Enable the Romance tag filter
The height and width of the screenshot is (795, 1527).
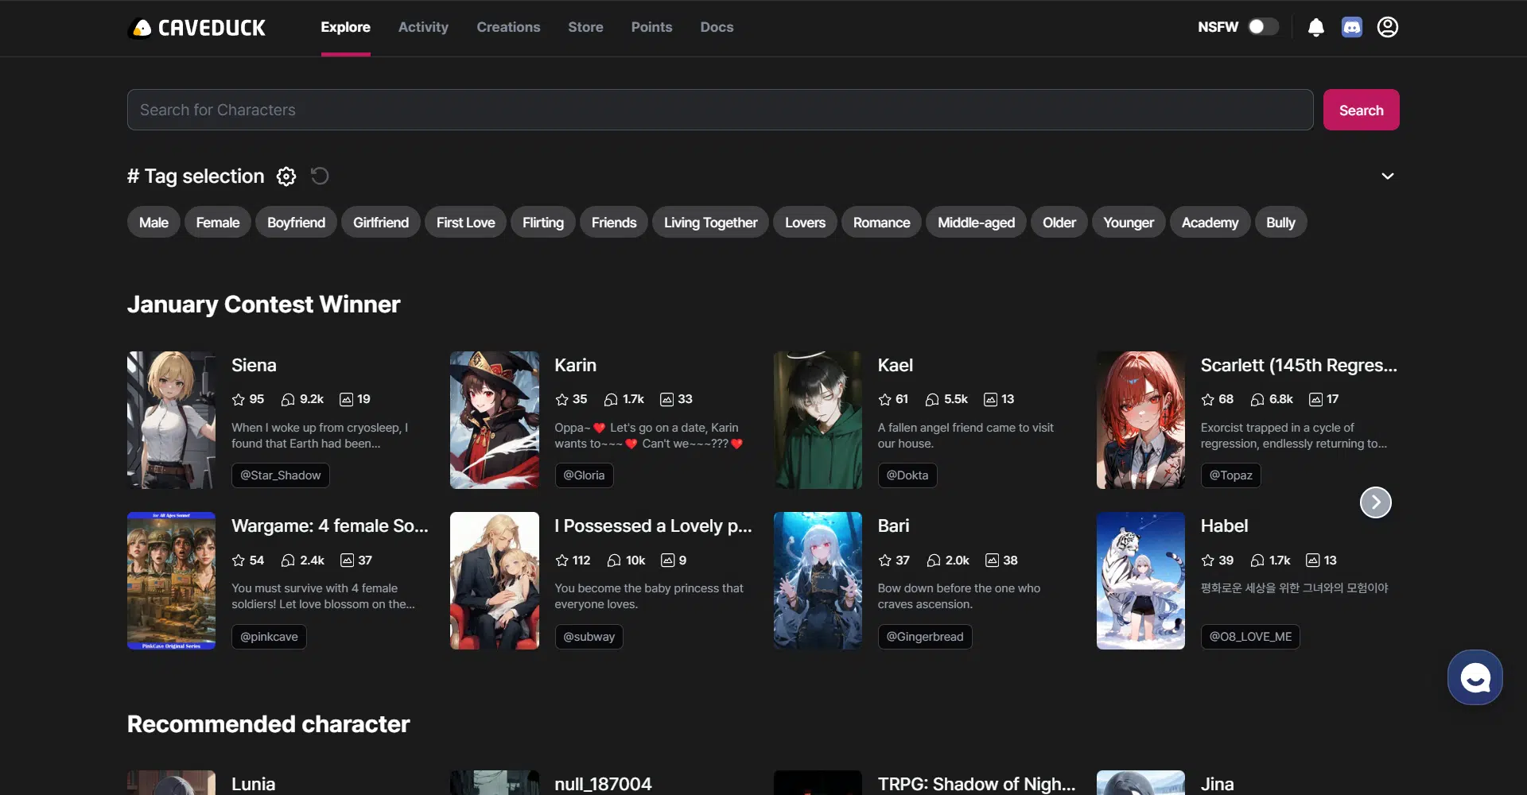(x=881, y=223)
